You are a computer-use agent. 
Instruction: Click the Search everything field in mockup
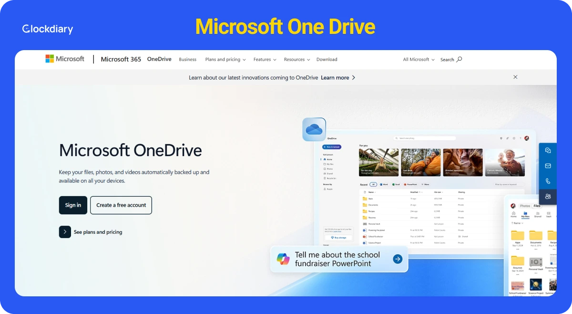(x=425, y=138)
